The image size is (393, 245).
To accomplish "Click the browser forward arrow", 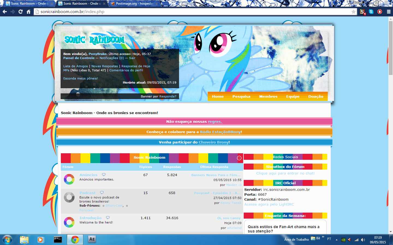I will click(13, 12).
